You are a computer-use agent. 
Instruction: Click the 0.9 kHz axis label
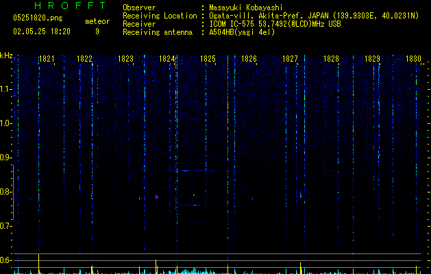point(5,158)
